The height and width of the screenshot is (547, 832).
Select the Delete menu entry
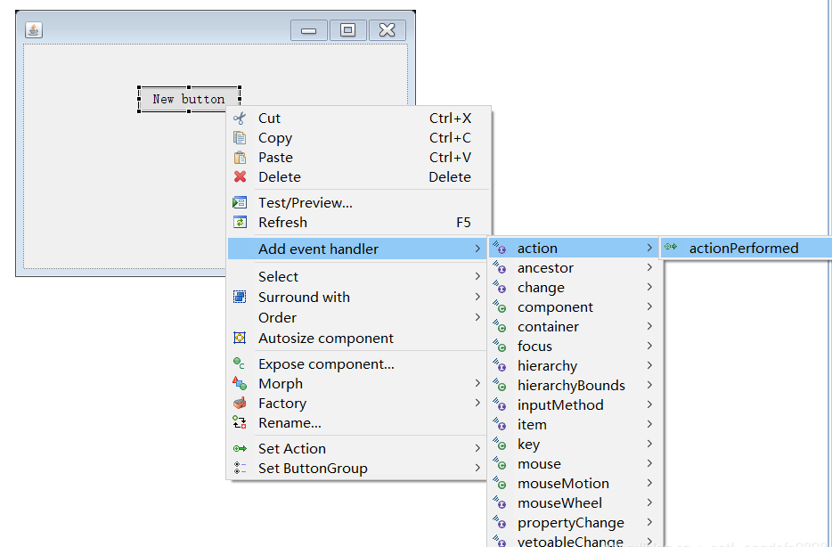tap(357, 176)
